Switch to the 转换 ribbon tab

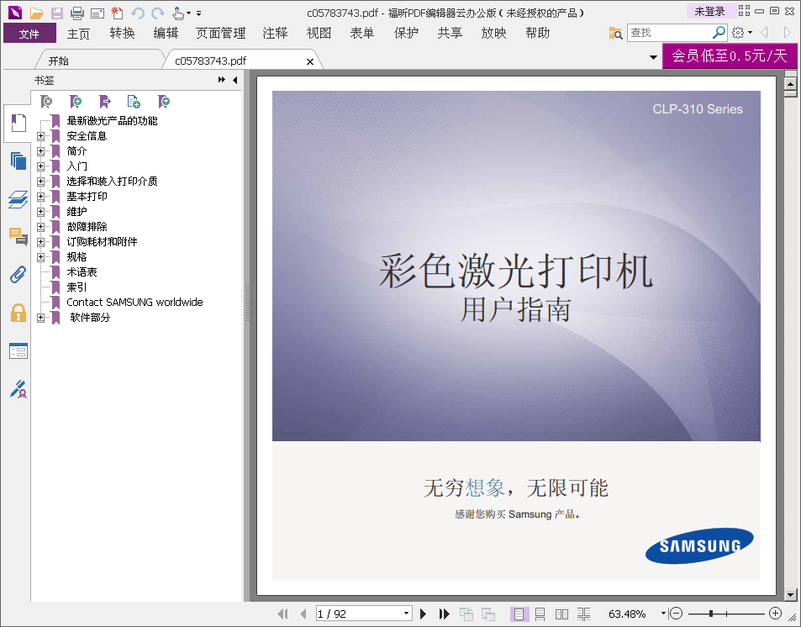click(122, 34)
